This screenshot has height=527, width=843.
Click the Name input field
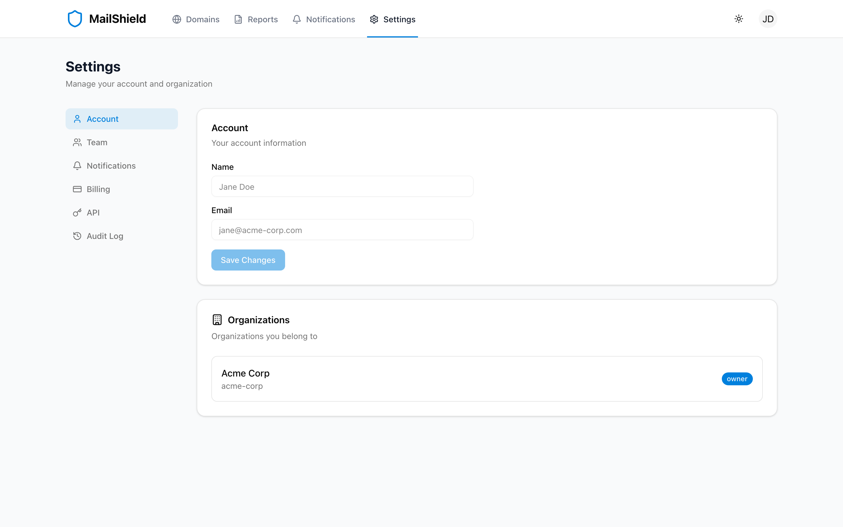(342, 186)
